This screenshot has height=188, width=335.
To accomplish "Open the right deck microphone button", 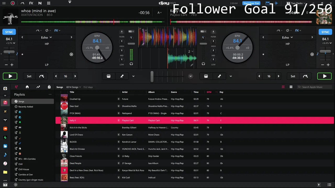I will tap(219, 76).
